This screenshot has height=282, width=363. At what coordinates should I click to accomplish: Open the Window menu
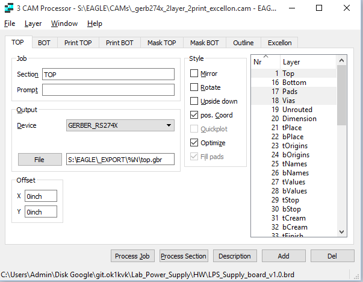64,23
